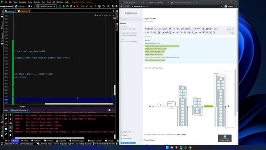Click the Git Update Project arrow icon
The height and width of the screenshot is (150, 266).
coord(87,6)
